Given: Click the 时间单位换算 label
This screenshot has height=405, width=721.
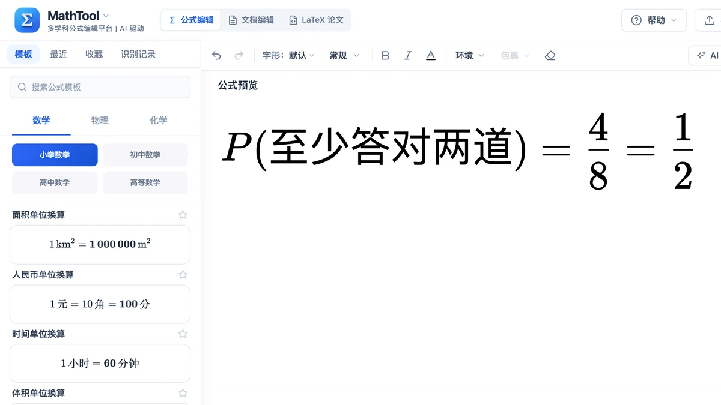Looking at the screenshot, I should tap(38, 334).
